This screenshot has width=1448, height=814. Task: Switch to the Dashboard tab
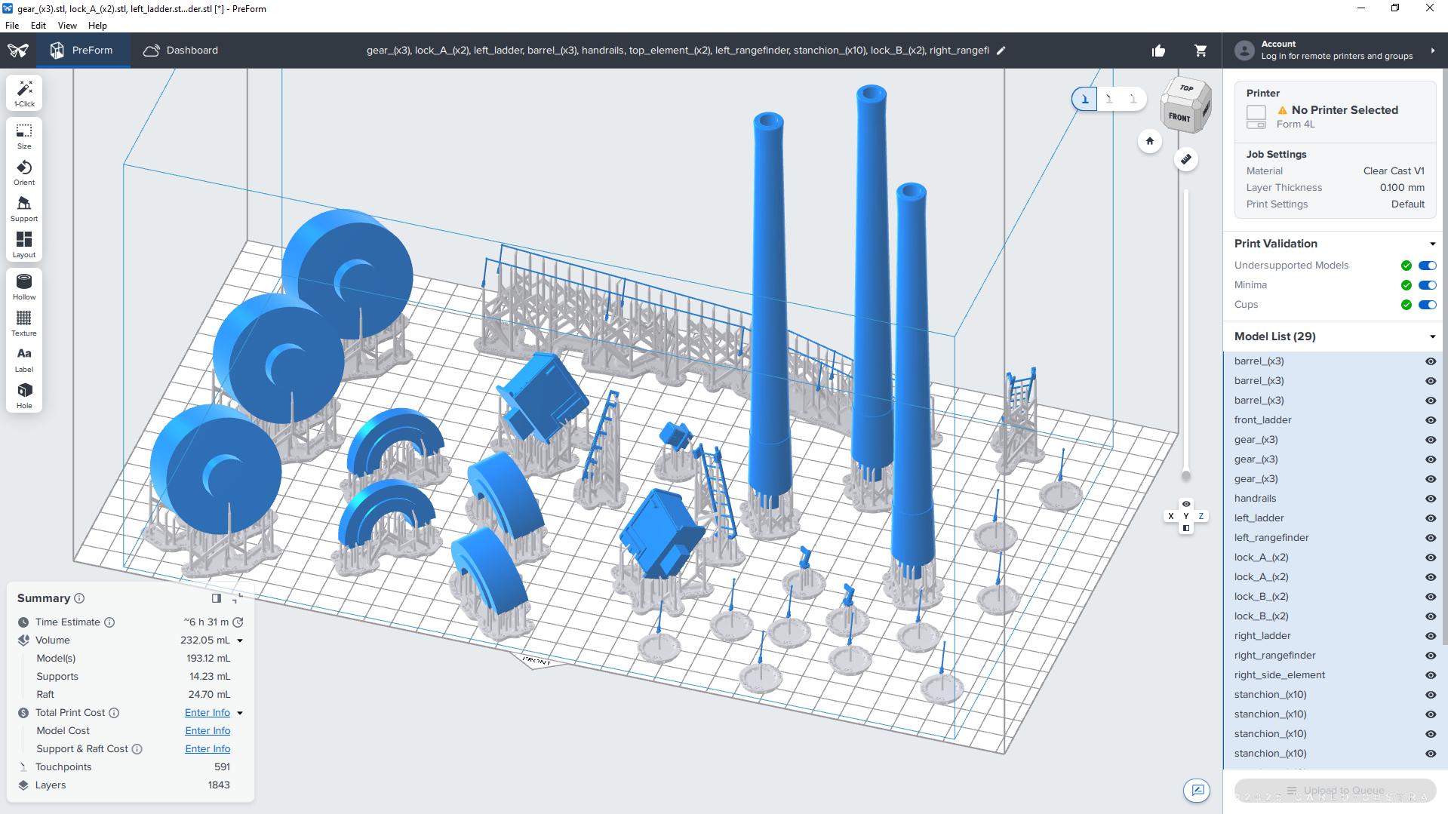point(181,51)
